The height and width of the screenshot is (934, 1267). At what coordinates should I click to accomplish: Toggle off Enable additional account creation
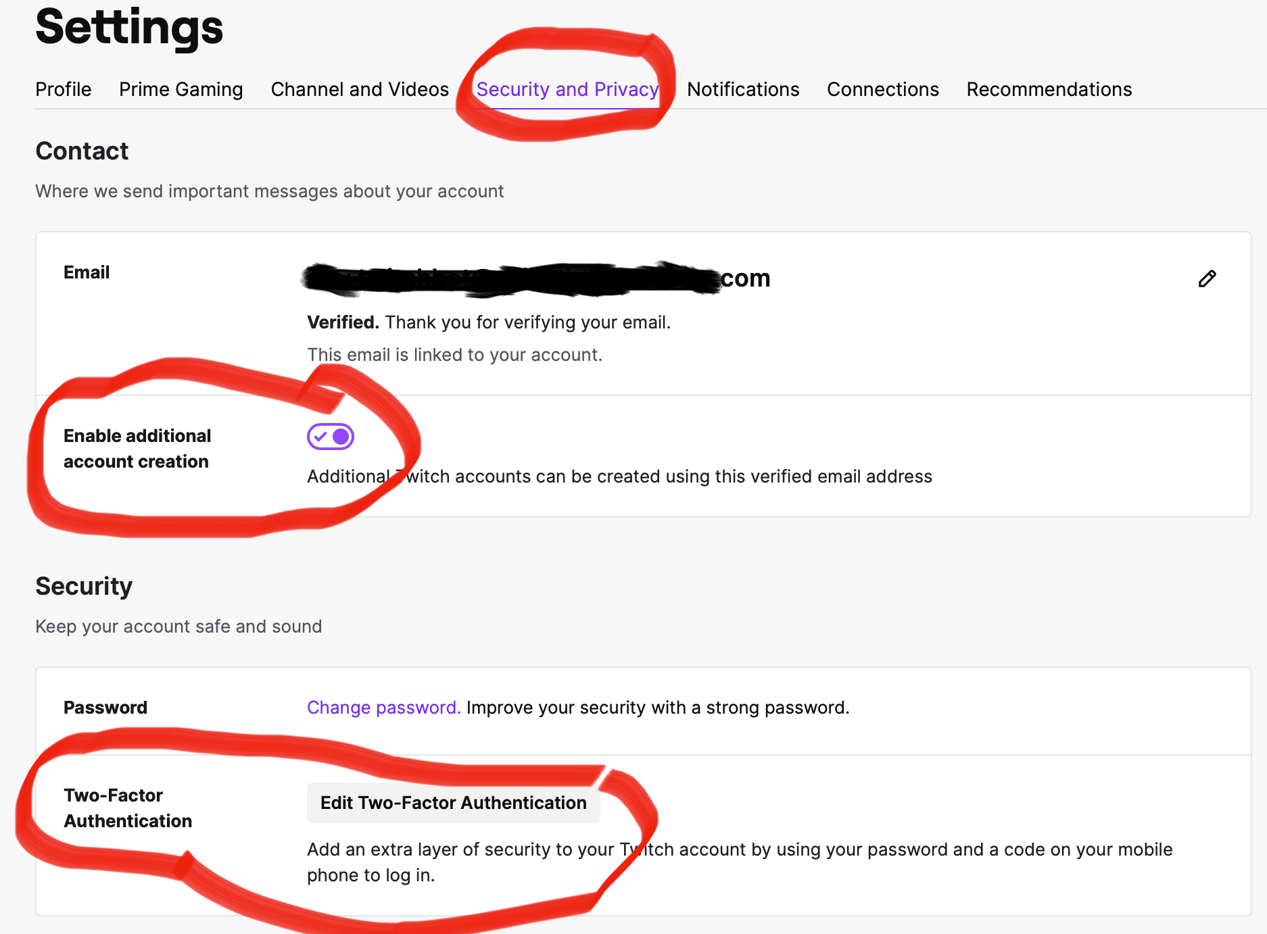tap(331, 437)
